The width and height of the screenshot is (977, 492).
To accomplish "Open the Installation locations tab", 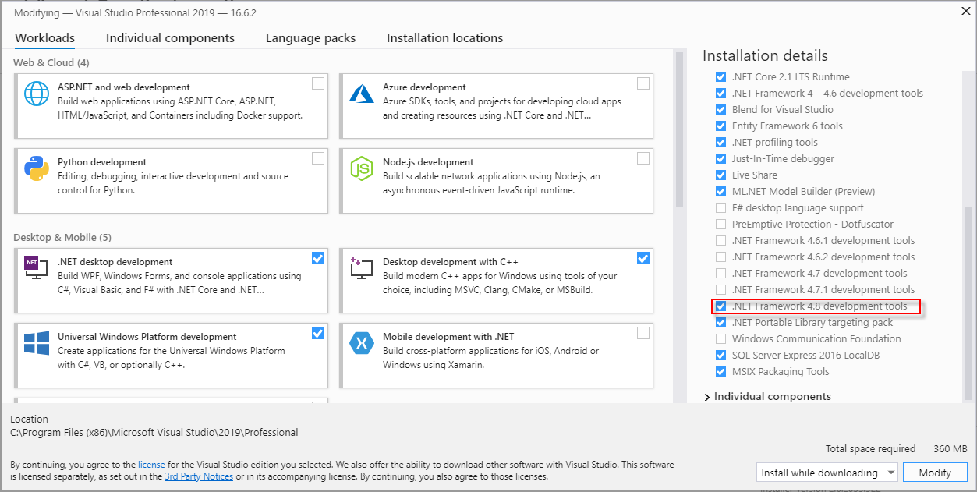I will pyautogui.click(x=444, y=37).
